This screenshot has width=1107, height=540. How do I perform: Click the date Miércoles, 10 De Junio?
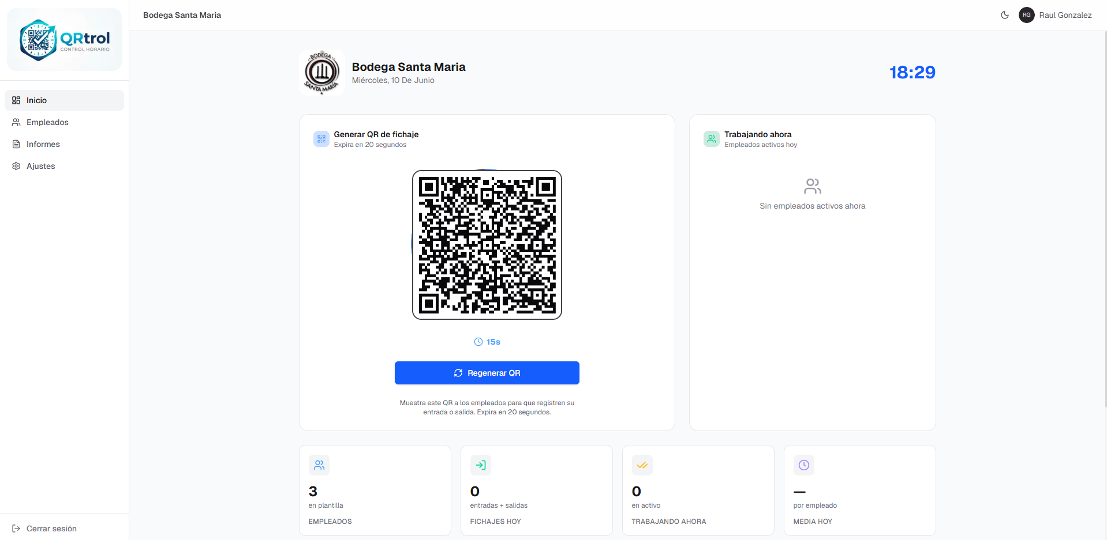pos(393,80)
